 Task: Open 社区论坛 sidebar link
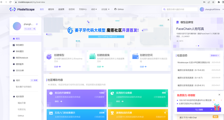point(22,109)
